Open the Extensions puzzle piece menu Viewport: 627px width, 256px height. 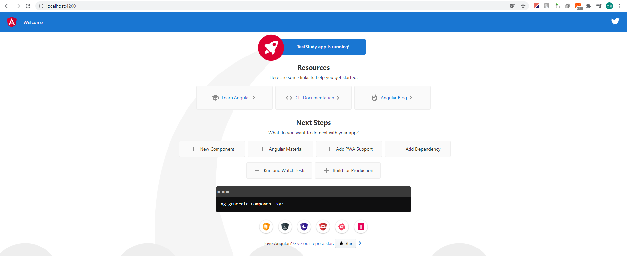(x=588, y=6)
